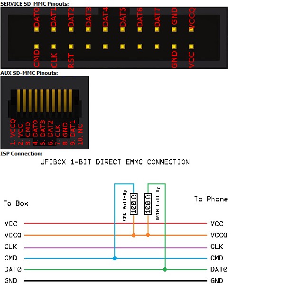Click the RST pin in the bottom row
Screen dimensions: 297x291
pyautogui.click(x=71, y=46)
